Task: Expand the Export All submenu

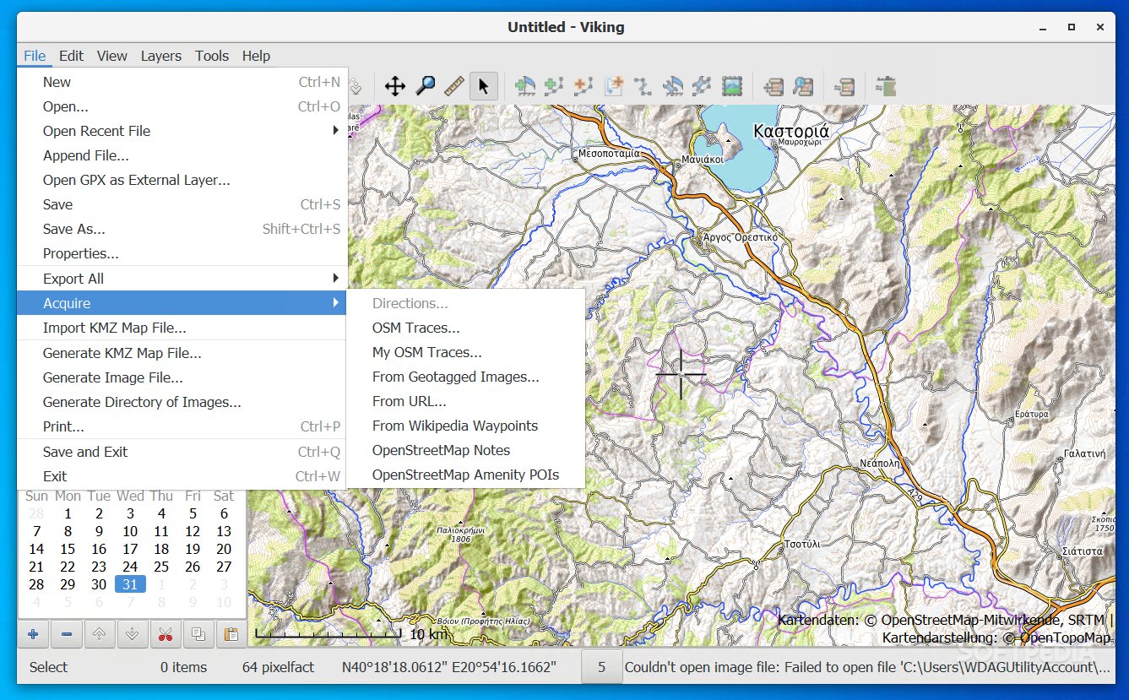Action: 182,279
